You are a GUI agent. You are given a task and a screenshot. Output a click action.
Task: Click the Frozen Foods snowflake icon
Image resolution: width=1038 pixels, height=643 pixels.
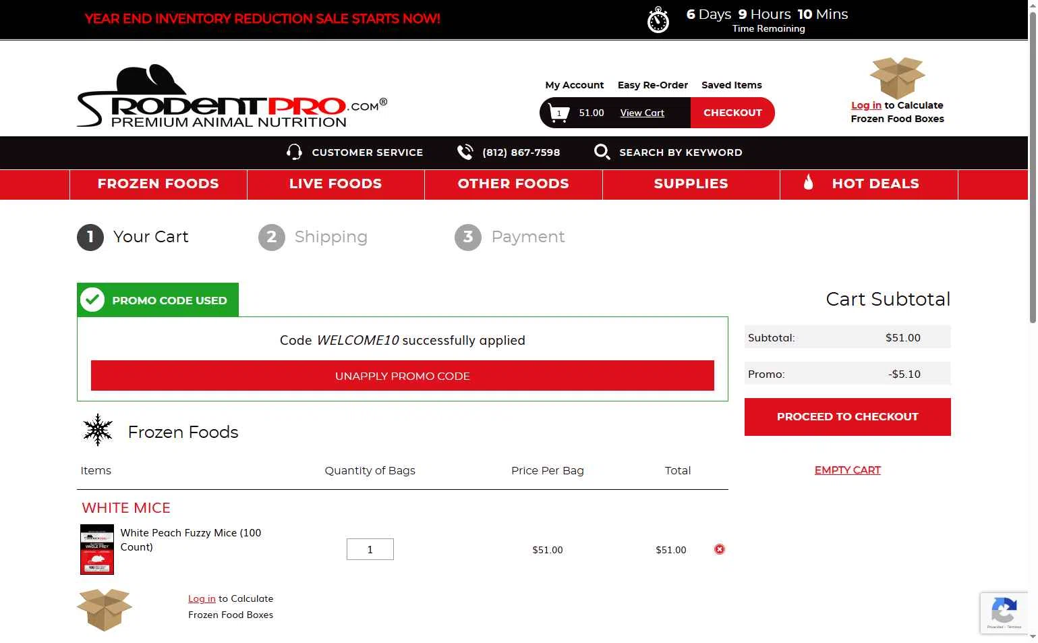click(x=98, y=430)
